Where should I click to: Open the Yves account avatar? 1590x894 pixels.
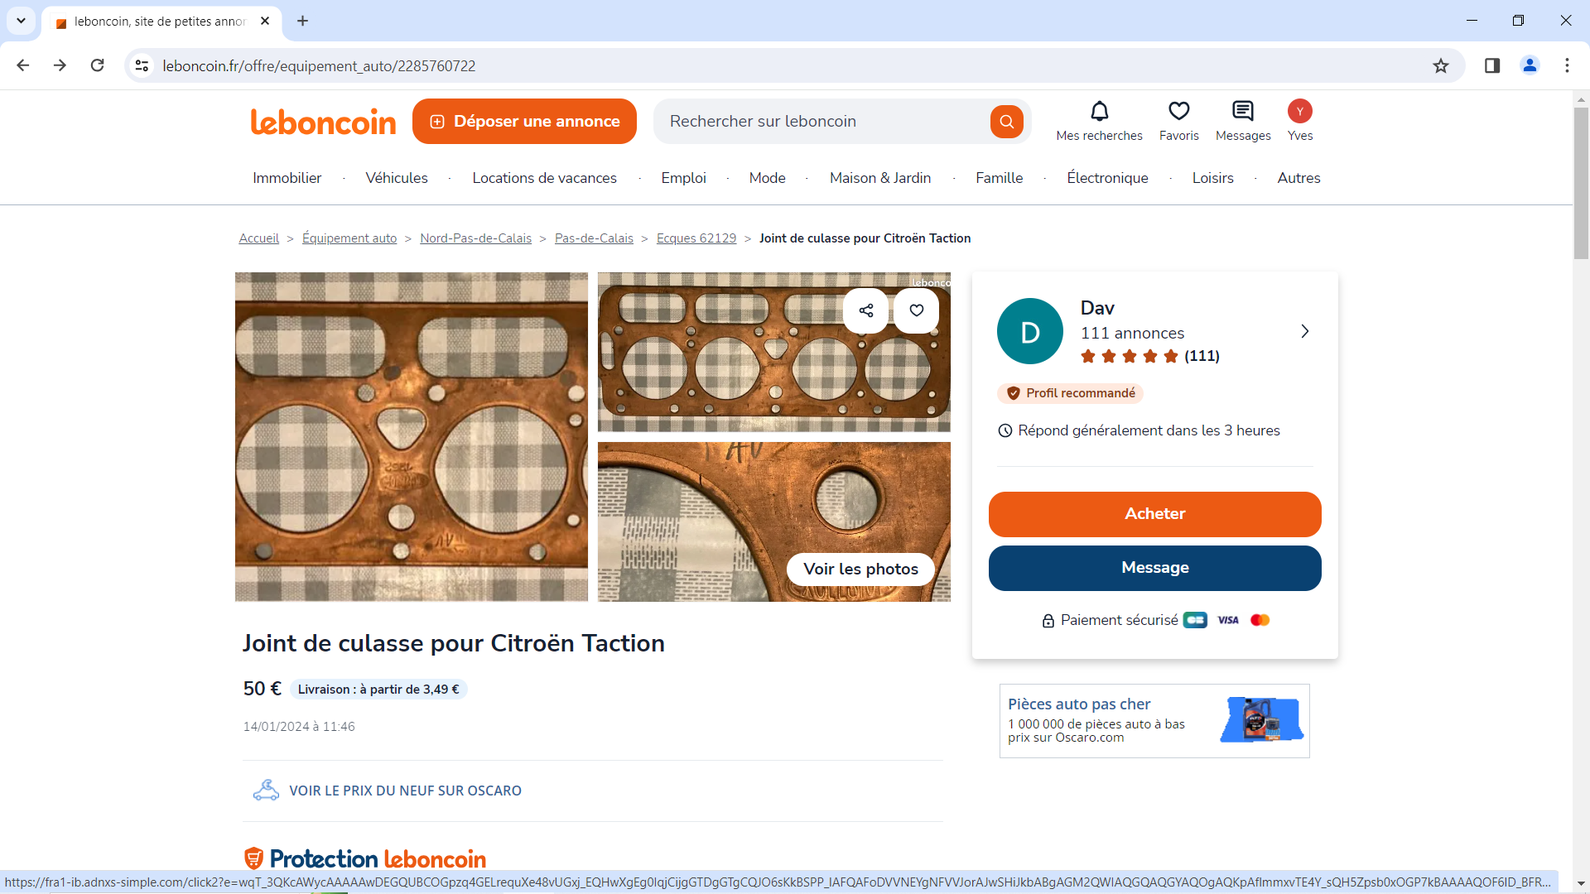coord(1300,111)
